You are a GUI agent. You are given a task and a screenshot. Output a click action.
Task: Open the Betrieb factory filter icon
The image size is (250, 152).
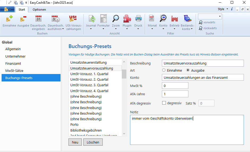[x=174, y=19]
